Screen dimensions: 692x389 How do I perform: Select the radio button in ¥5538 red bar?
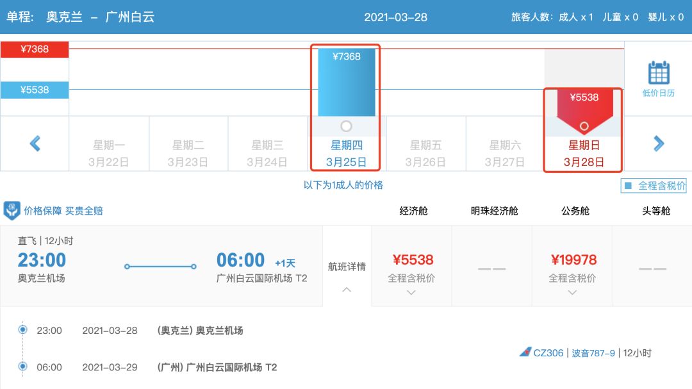584,126
